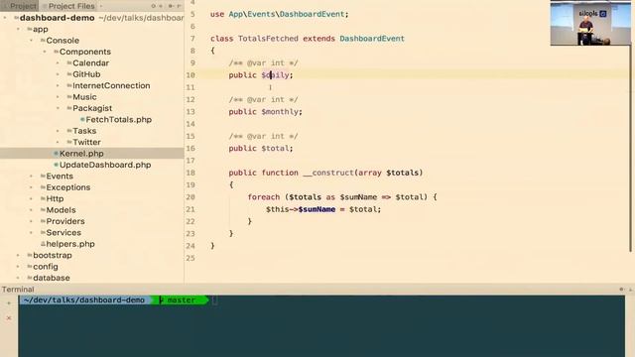635x357 pixels.
Task: Click the Http folder icon
Action: click(43, 198)
